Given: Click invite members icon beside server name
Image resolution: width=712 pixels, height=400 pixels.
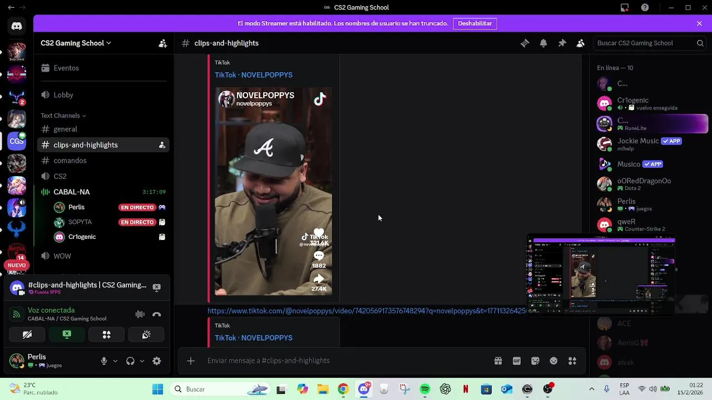Looking at the screenshot, I should click(162, 43).
